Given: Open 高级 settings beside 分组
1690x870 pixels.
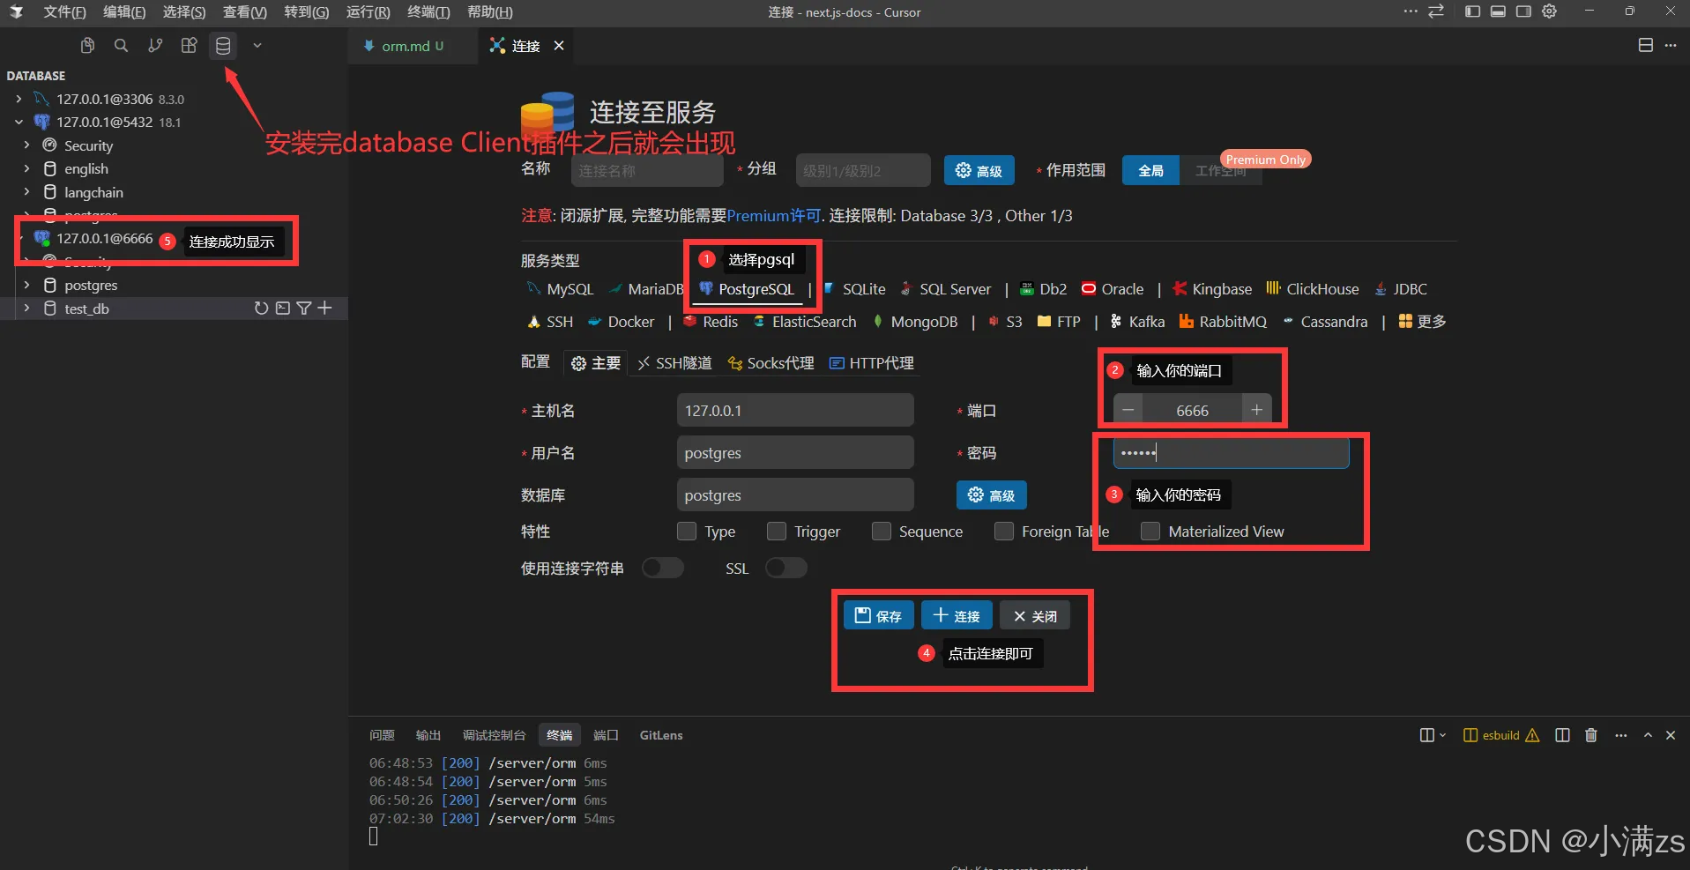Looking at the screenshot, I should pos(979,170).
